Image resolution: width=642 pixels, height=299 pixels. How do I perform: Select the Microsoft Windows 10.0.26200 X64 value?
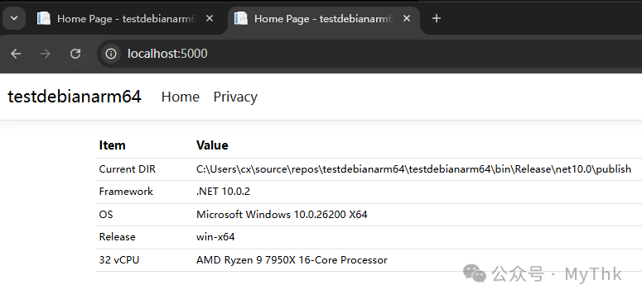282,215
